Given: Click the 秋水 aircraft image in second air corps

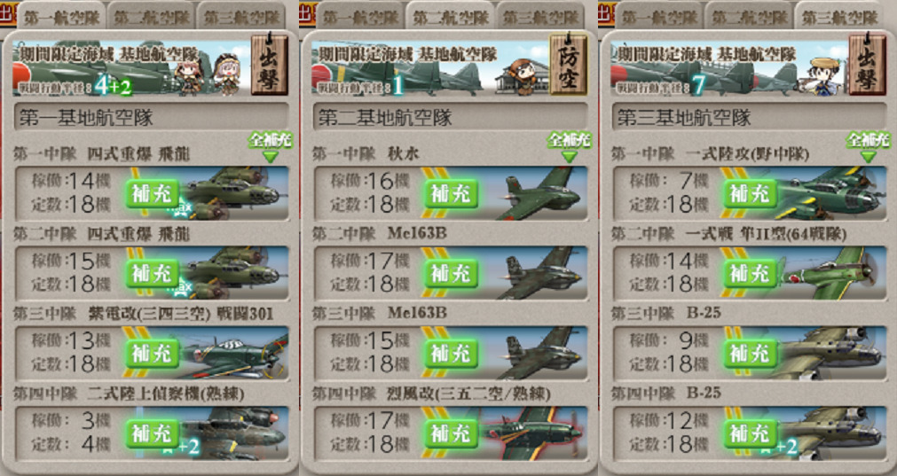Looking at the screenshot, I should click(x=542, y=193).
